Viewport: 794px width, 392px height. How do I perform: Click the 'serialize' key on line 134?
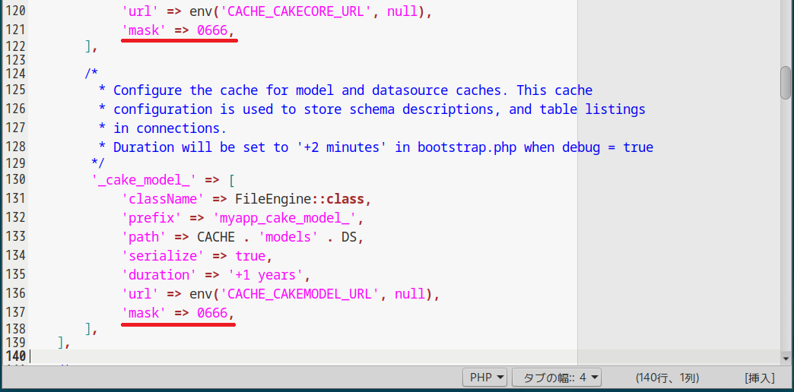pos(163,256)
